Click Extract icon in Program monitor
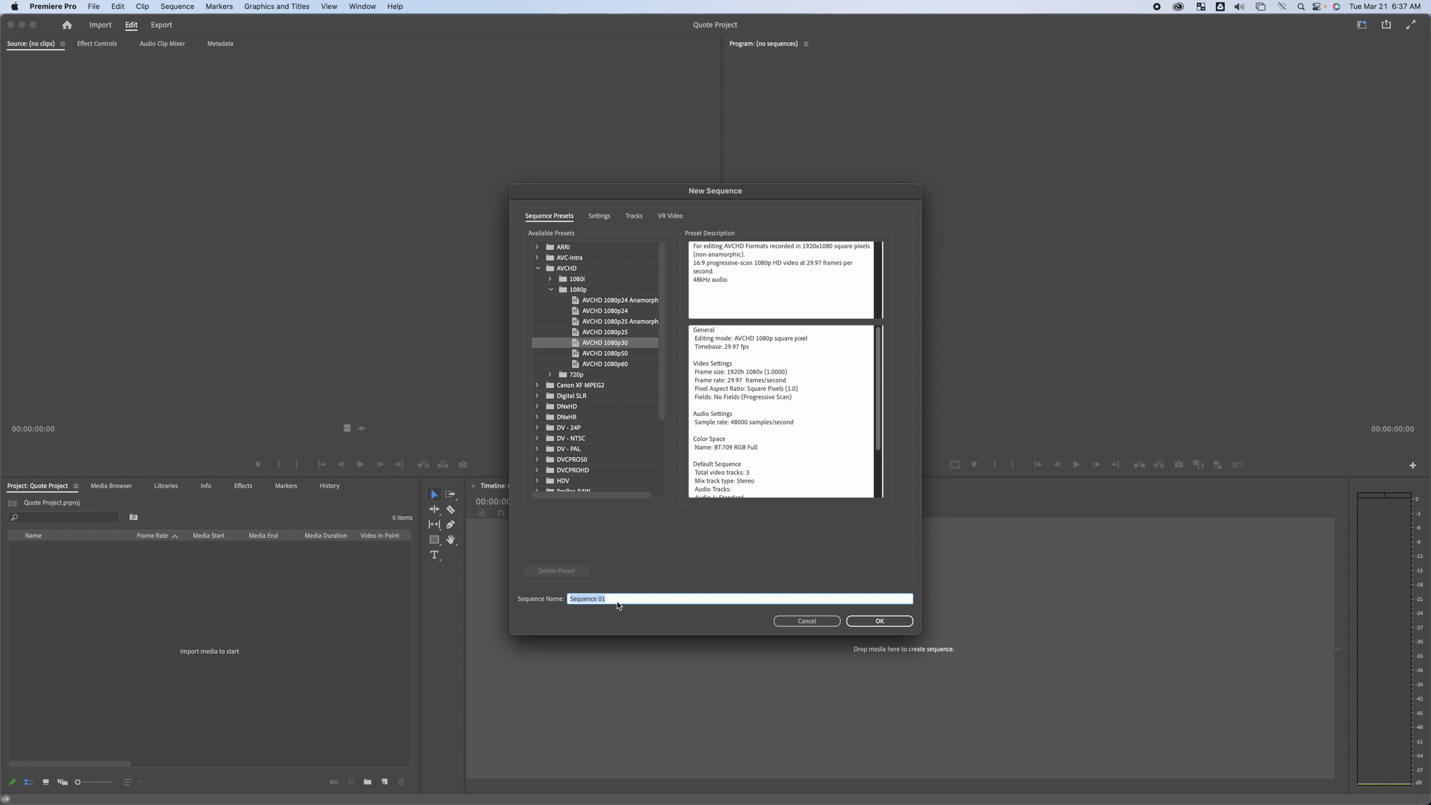 tap(1159, 464)
